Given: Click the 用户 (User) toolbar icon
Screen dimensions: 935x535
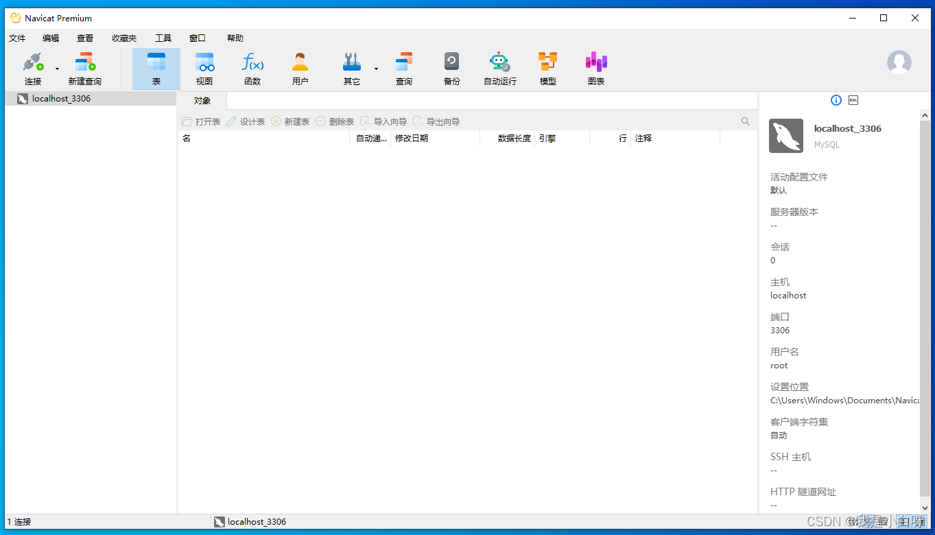Looking at the screenshot, I should tap(300, 69).
